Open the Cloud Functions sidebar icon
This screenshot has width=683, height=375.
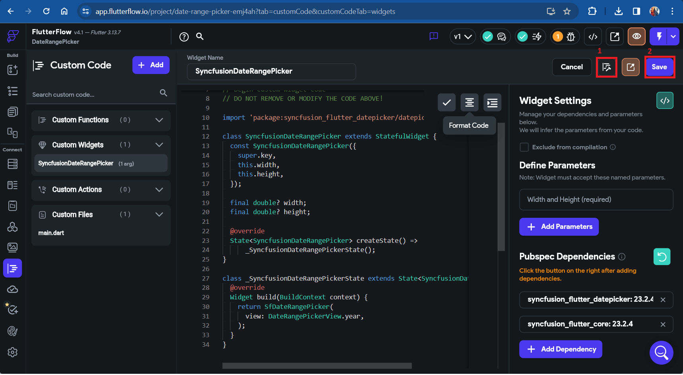13,289
